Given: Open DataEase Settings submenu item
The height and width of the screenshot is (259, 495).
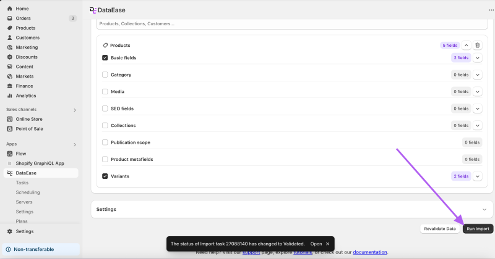Looking at the screenshot, I should point(24,212).
